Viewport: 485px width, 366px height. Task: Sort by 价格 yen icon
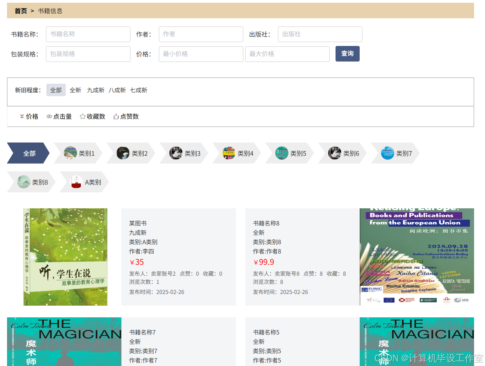coord(22,116)
